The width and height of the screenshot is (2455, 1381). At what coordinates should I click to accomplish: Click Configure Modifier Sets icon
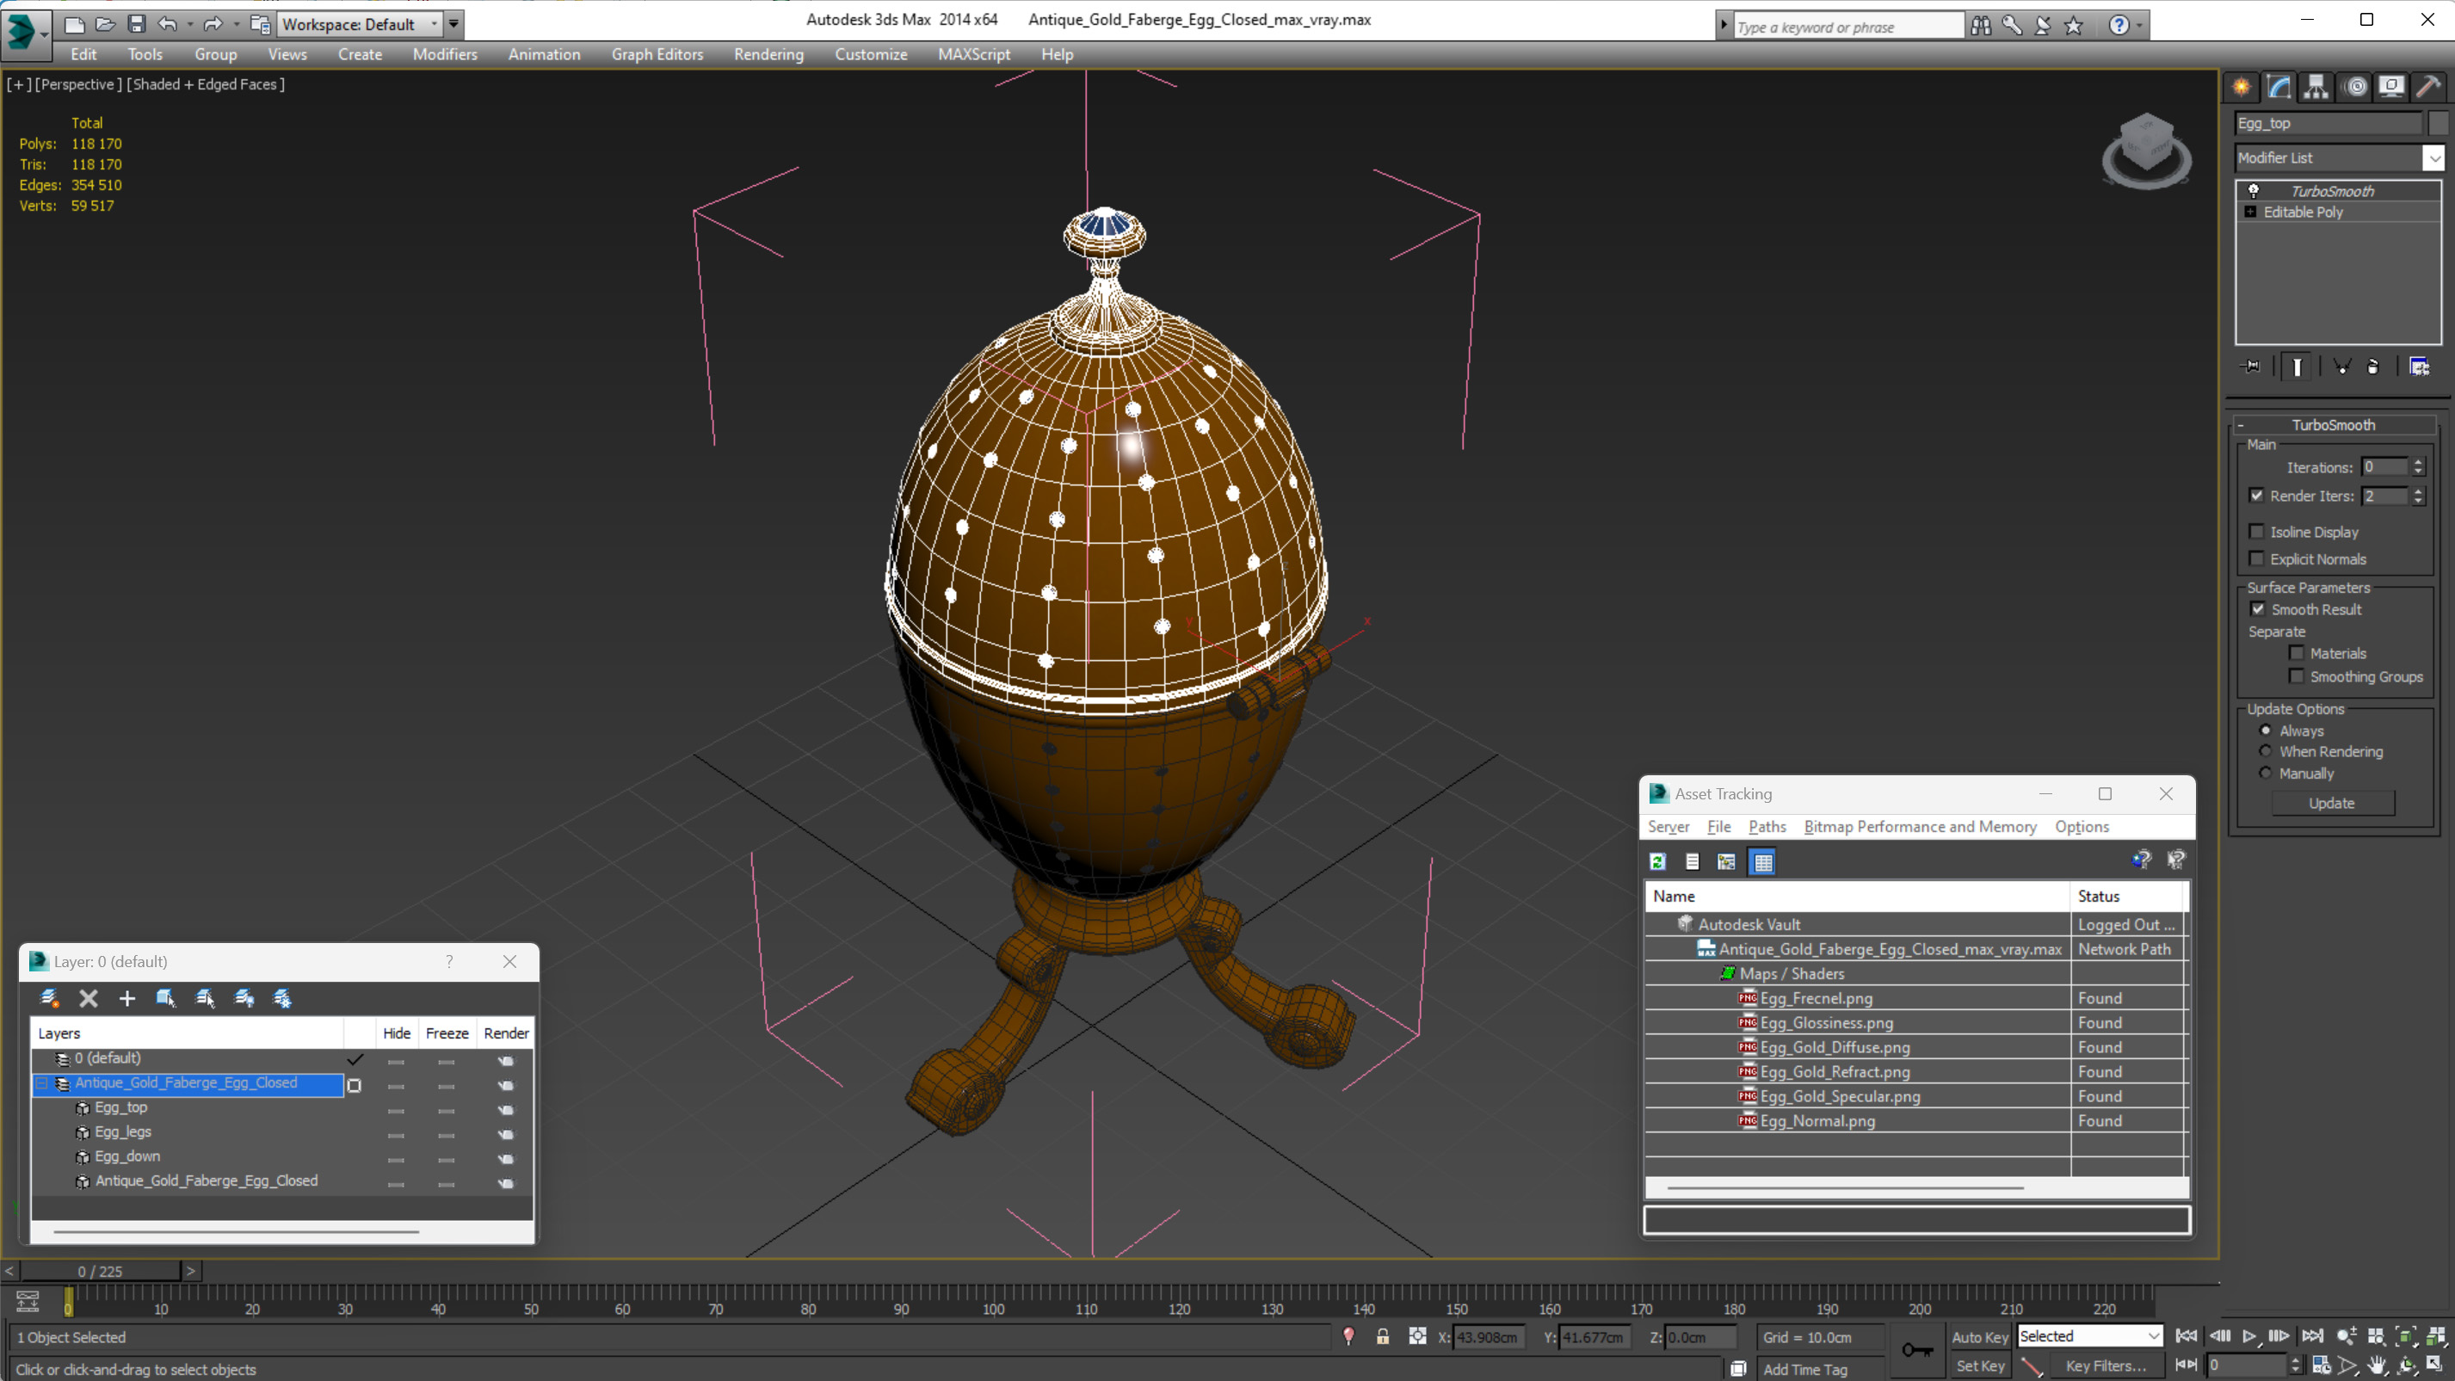coord(2420,367)
